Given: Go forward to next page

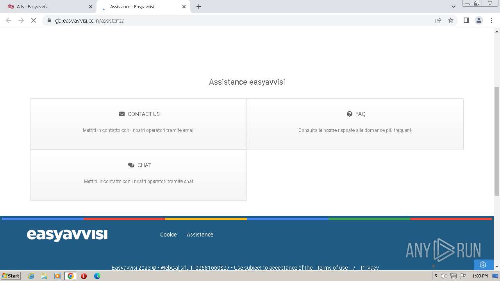Looking at the screenshot, I should pyautogui.click(x=21, y=20).
